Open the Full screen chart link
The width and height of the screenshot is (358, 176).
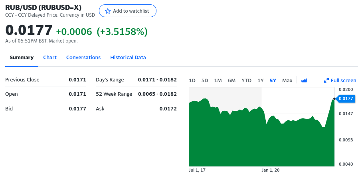pos(340,81)
